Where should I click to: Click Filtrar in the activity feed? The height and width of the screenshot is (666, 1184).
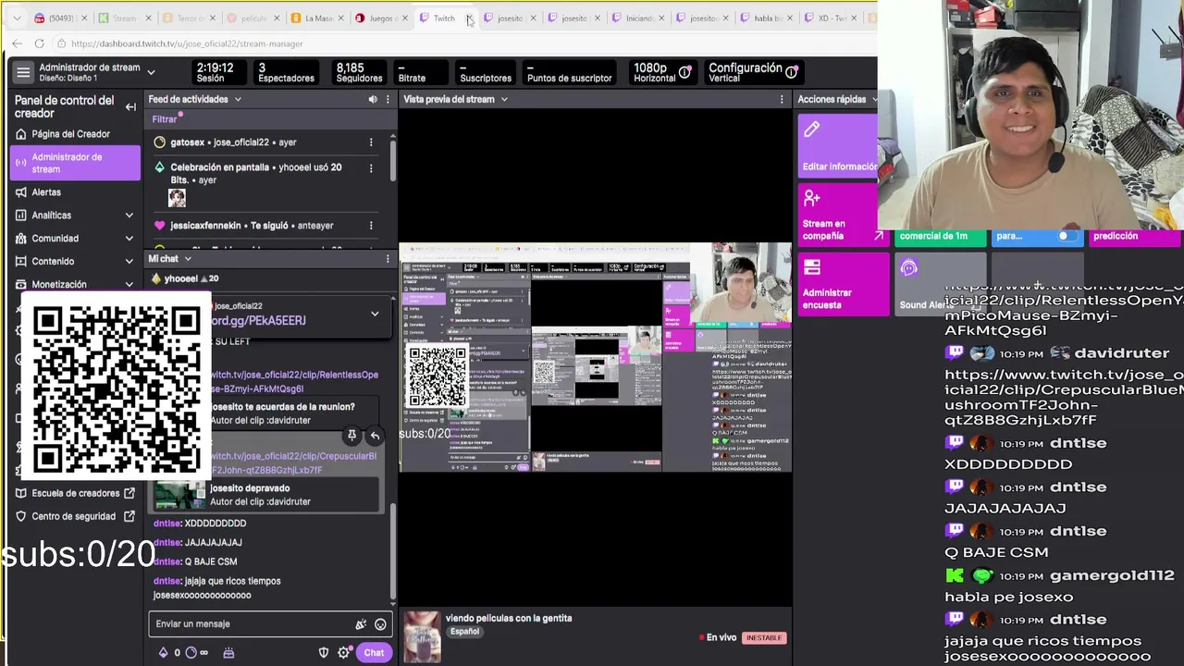(x=165, y=119)
